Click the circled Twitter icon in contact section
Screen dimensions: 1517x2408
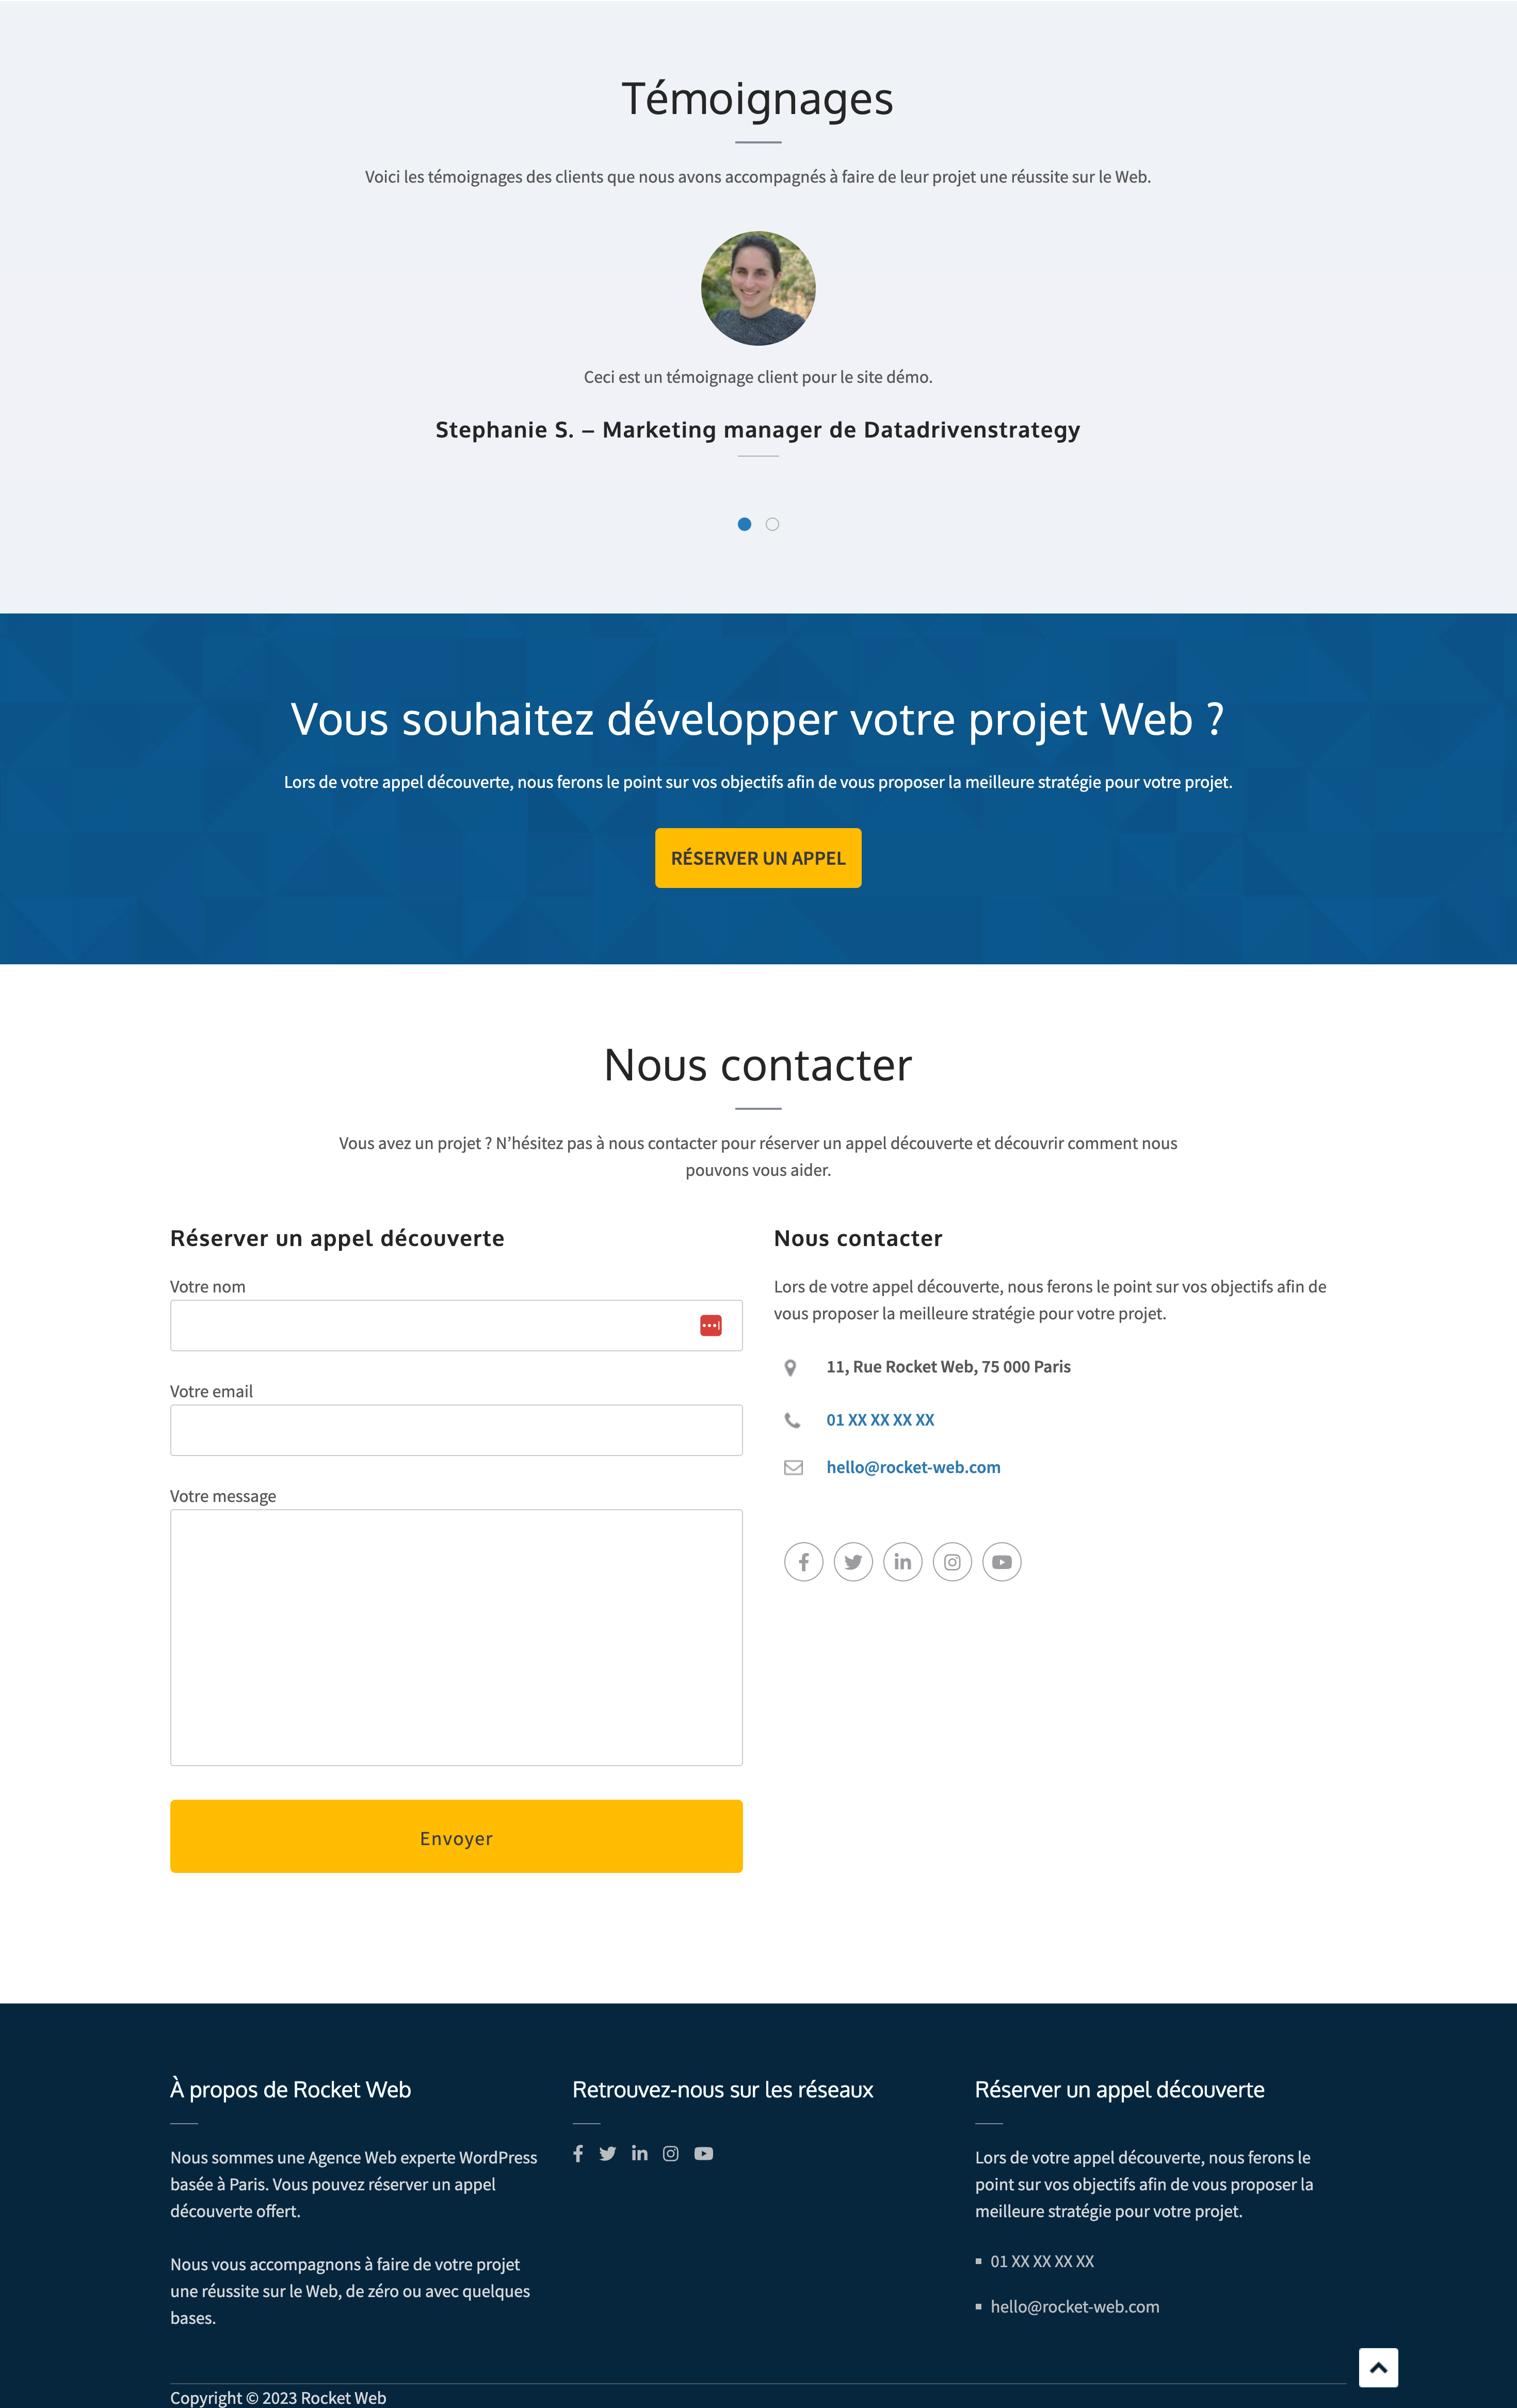coord(853,1562)
